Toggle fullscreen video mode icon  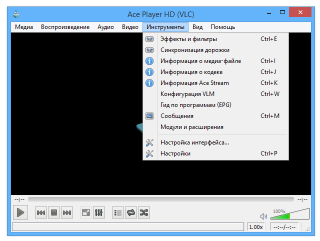(85, 212)
